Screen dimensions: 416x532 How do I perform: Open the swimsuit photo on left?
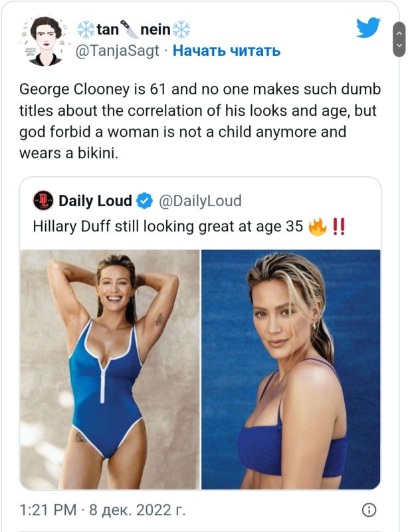pyautogui.click(x=110, y=370)
